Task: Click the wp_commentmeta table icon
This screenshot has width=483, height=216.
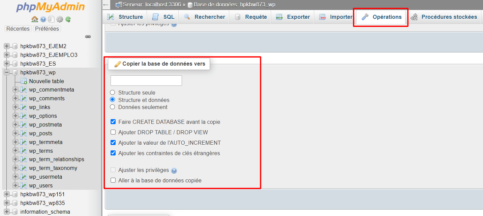Action: click(24, 90)
